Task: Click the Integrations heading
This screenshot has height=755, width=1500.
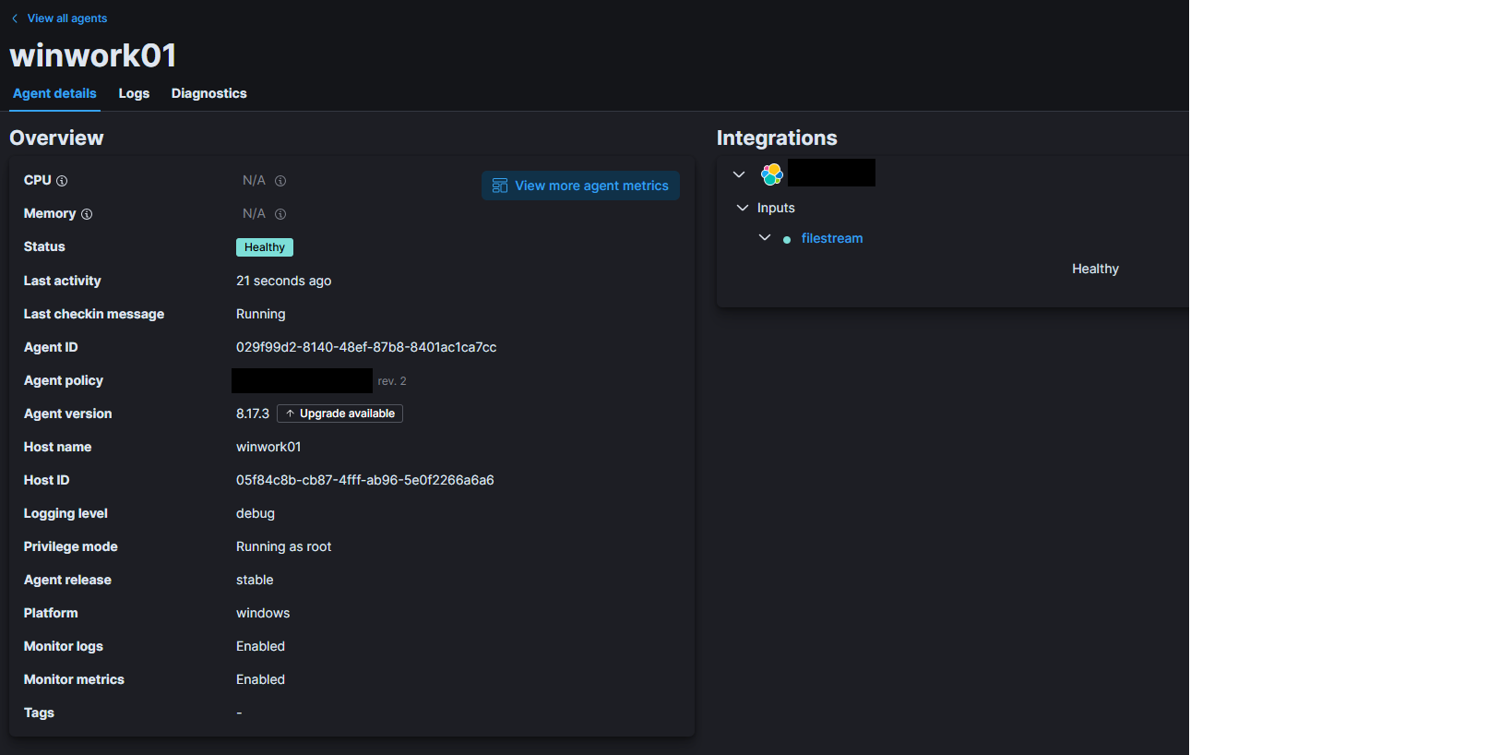Action: click(777, 138)
